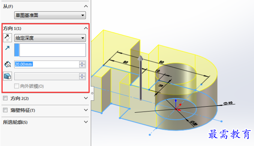
Task: Click the draft angle input field
Action: point(47,76)
